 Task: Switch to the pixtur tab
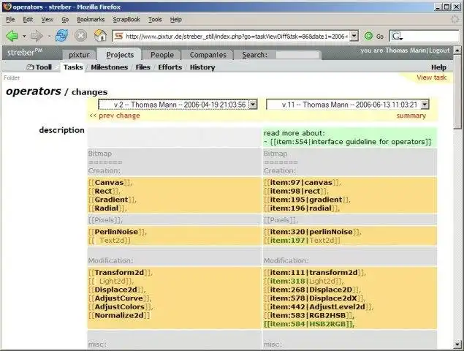(x=79, y=55)
